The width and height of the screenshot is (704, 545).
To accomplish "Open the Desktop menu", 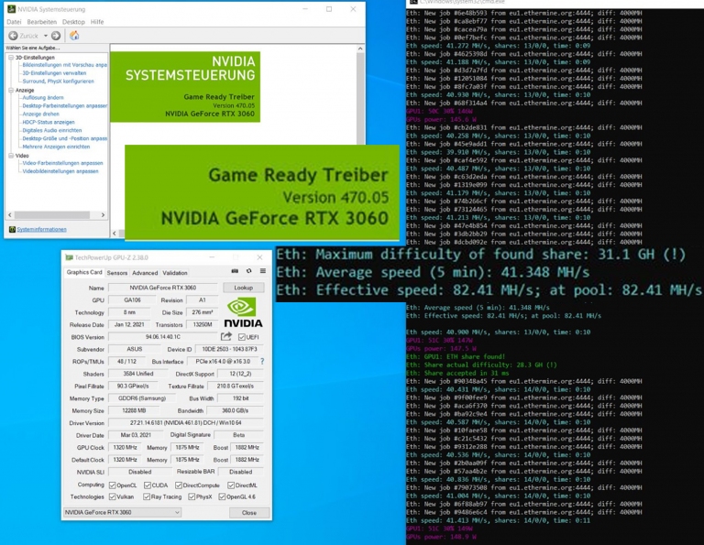I will pos(73,22).
